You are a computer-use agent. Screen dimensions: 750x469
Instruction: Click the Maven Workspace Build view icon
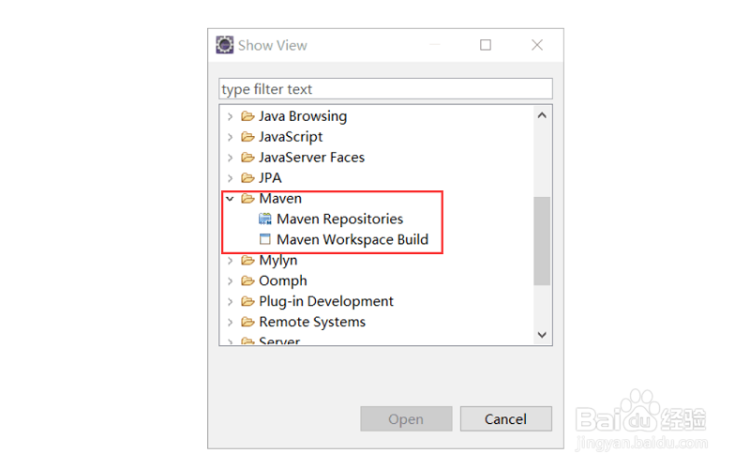click(x=265, y=240)
